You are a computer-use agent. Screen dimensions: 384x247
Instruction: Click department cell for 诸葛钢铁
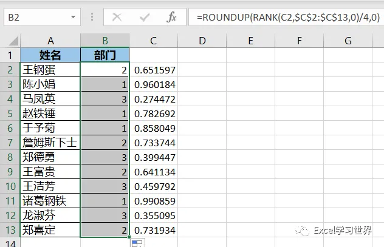[x=105, y=201]
